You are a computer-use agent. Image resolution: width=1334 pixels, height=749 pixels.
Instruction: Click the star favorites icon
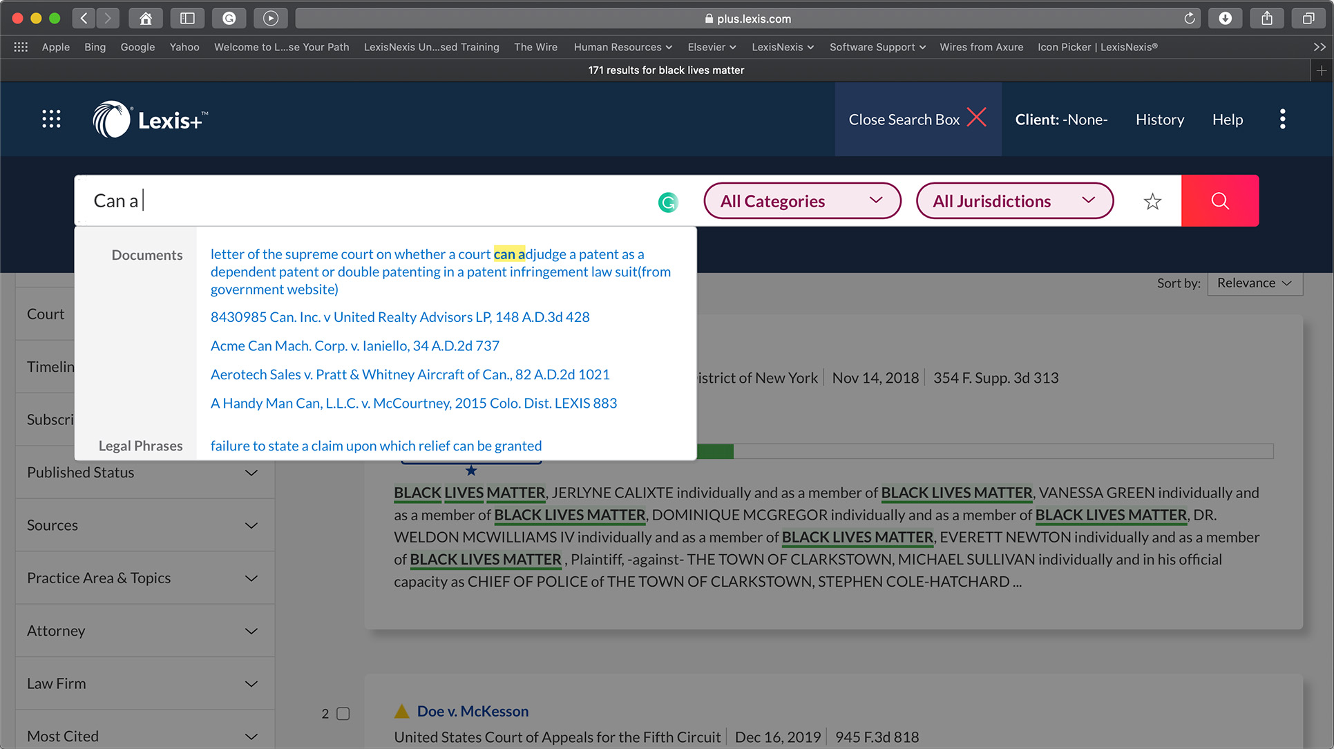pos(1152,201)
